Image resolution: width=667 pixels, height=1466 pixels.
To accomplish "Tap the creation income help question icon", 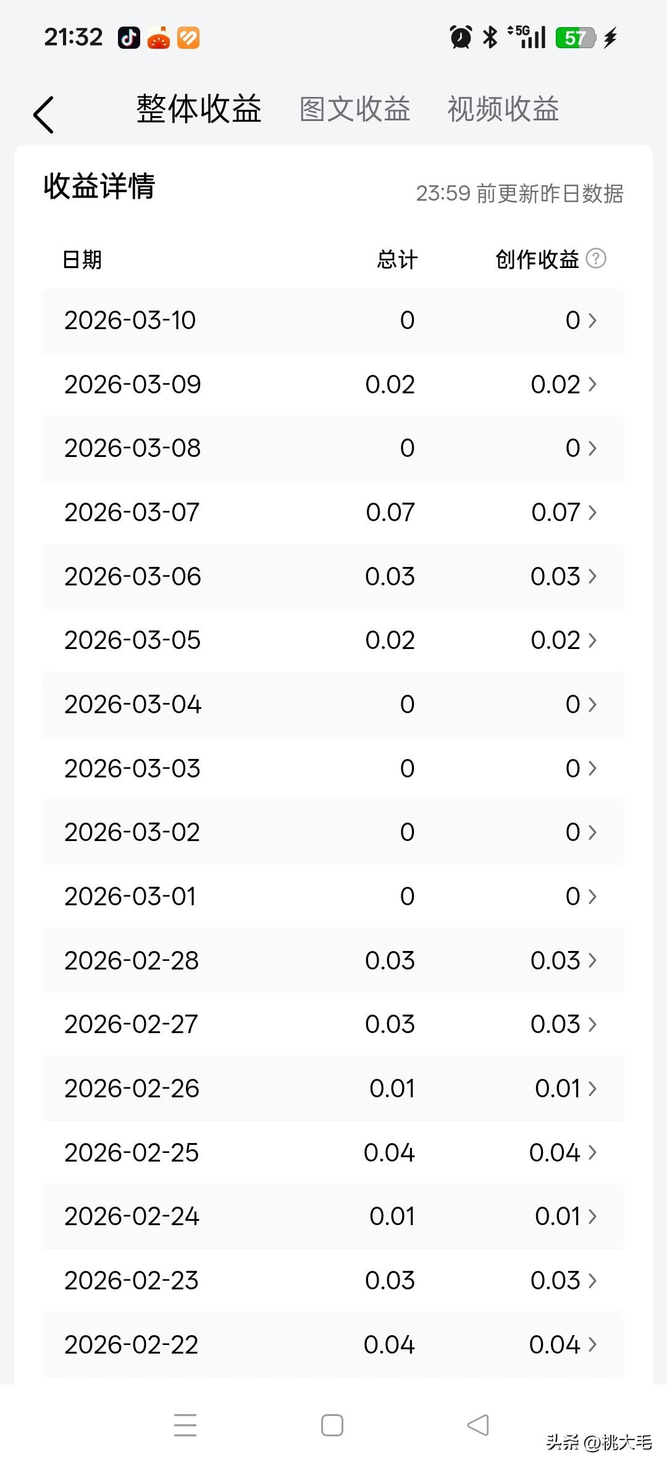I will (596, 258).
